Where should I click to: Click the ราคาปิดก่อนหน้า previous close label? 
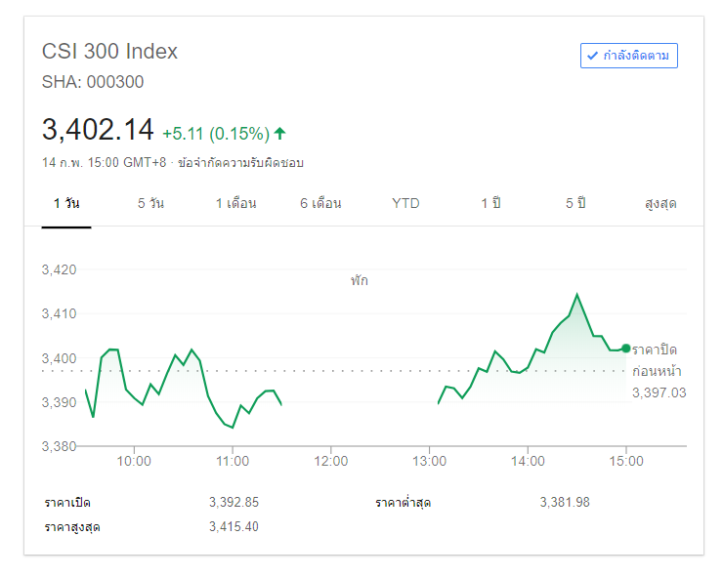655,360
